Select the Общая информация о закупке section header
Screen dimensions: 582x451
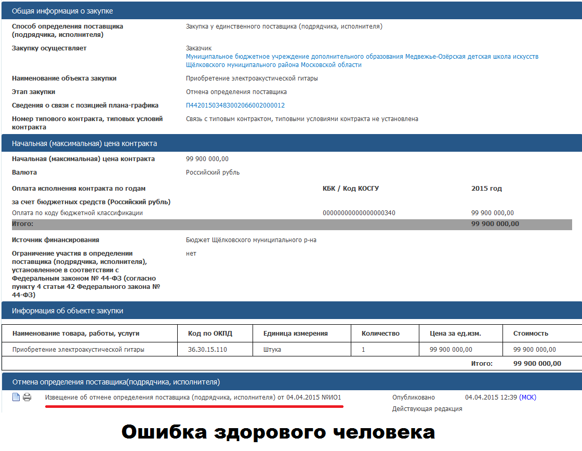click(x=292, y=11)
